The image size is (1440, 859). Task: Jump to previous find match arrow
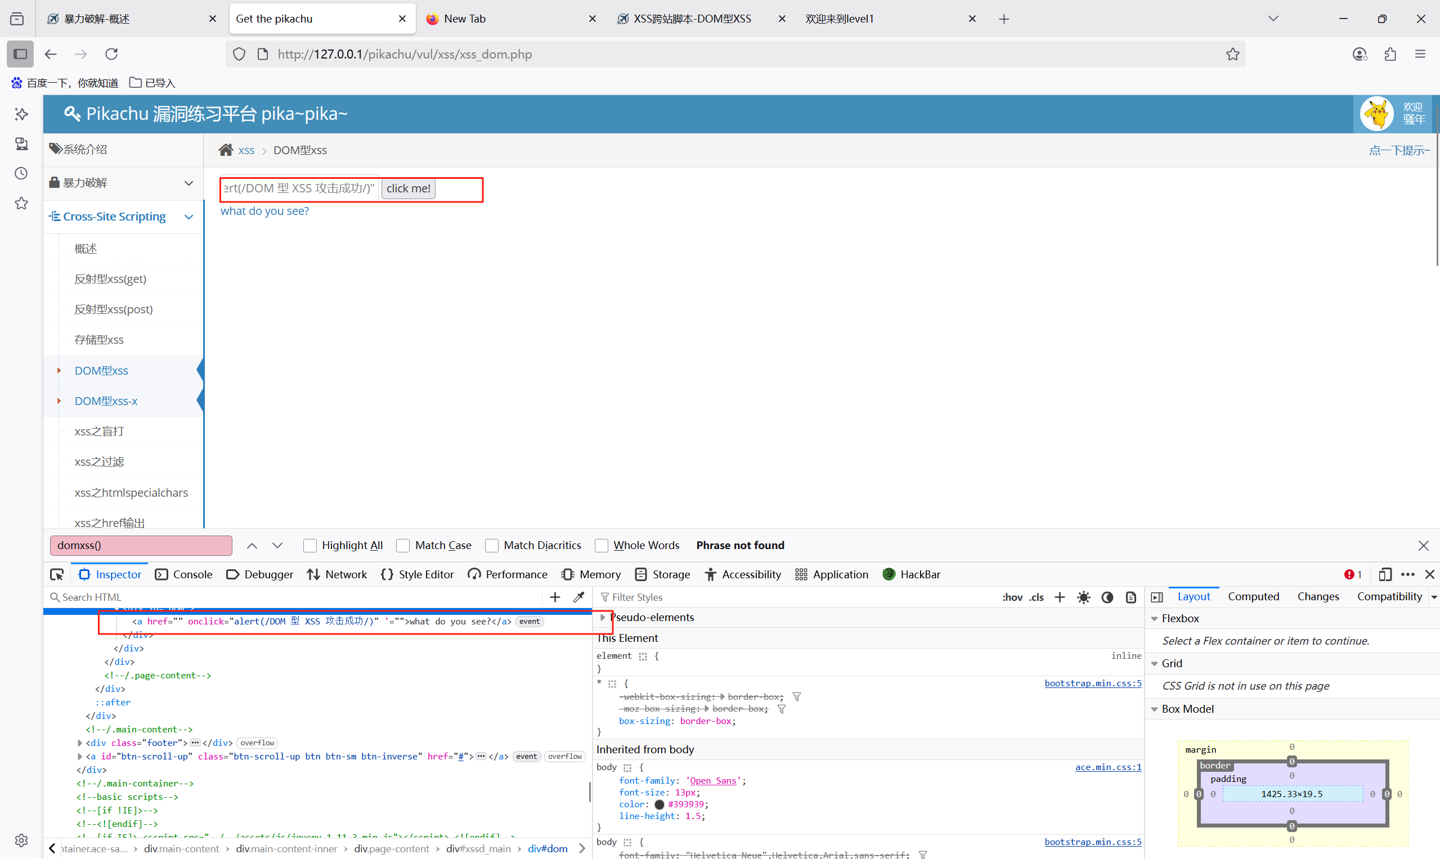coord(252,545)
